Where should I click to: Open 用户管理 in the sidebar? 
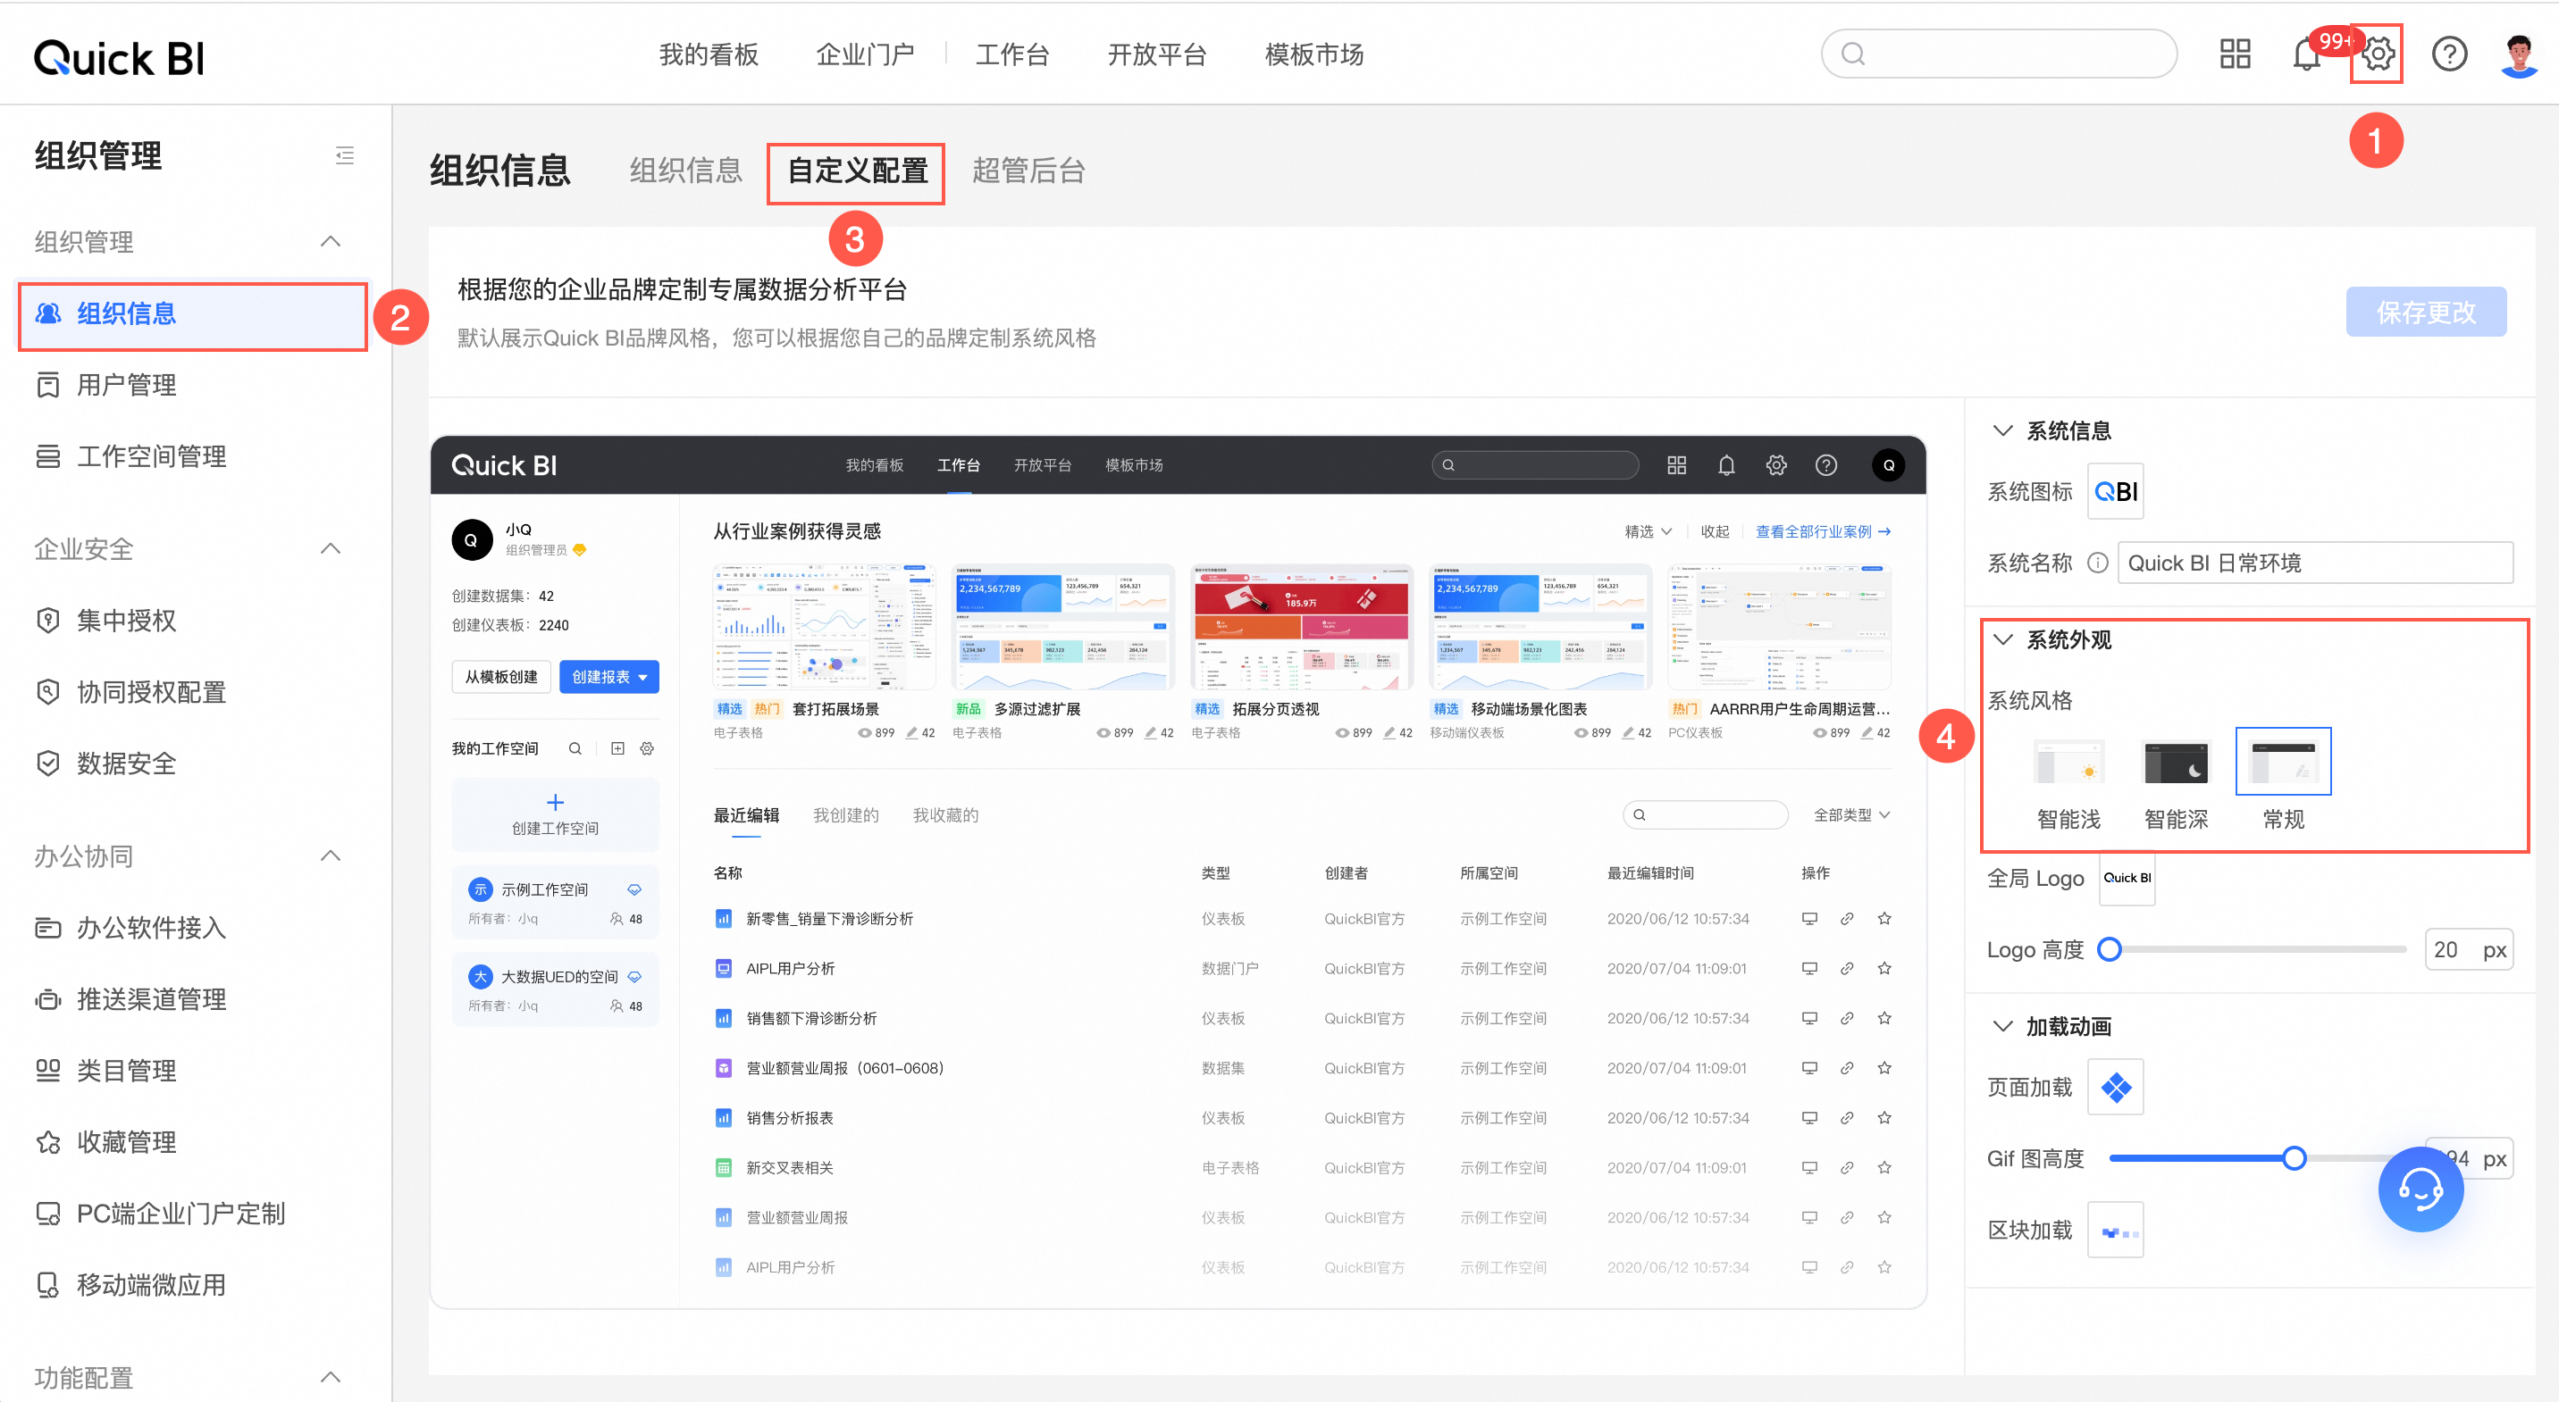(126, 384)
